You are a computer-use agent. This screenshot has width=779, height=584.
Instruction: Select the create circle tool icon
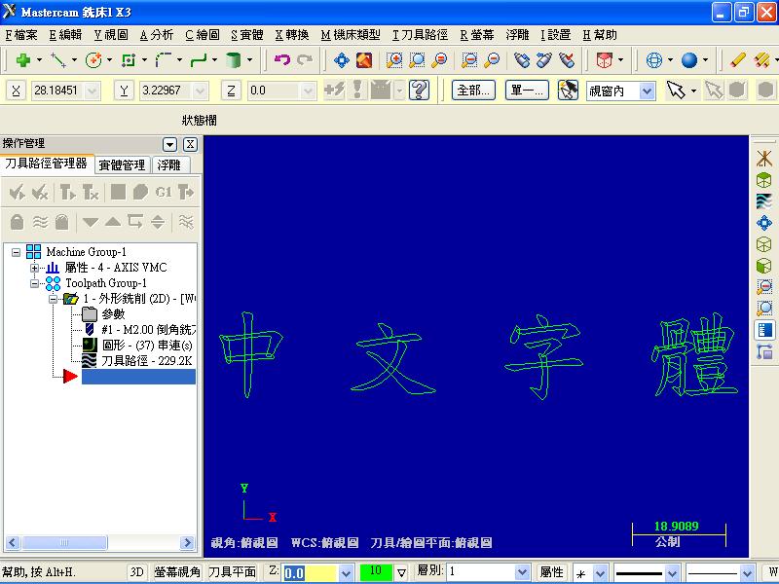[93, 60]
